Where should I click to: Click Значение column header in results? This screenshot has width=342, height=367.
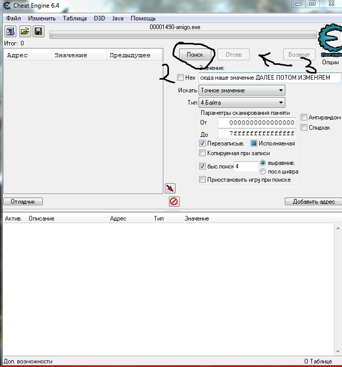(79, 55)
